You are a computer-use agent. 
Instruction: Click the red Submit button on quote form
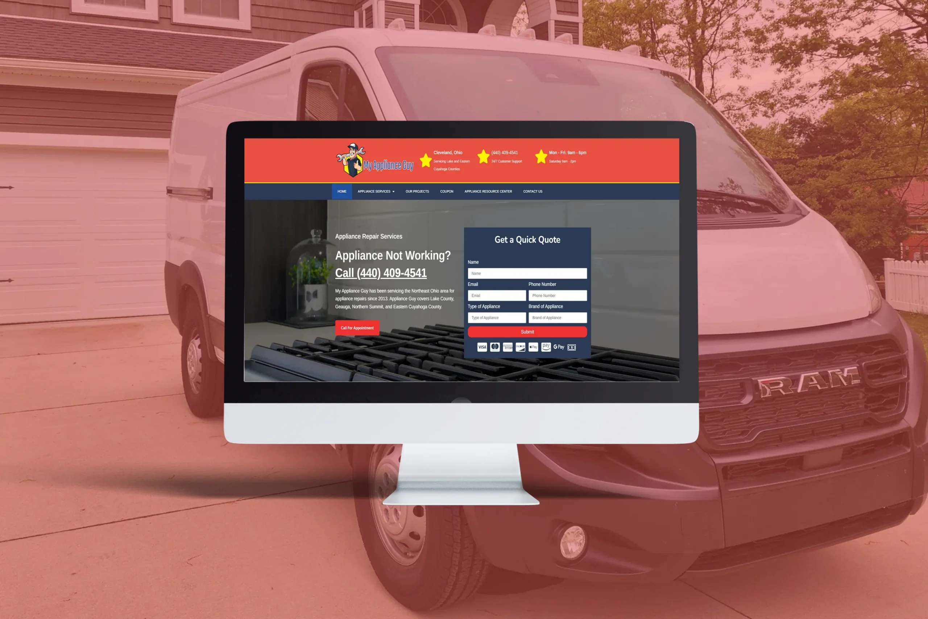point(527,331)
